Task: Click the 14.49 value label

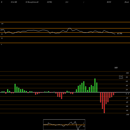Action: pyautogui.click(x=121, y=78)
